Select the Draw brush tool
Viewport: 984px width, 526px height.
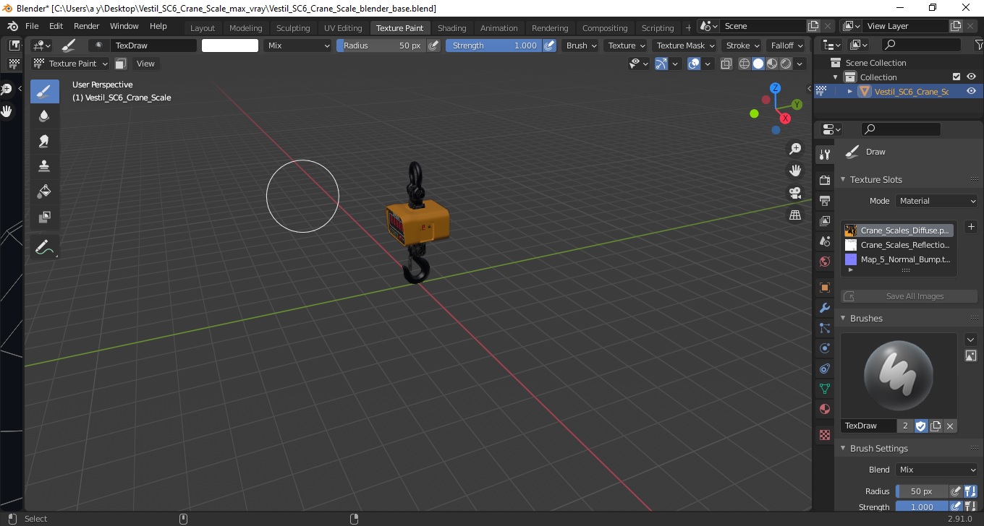tap(44, 91)
